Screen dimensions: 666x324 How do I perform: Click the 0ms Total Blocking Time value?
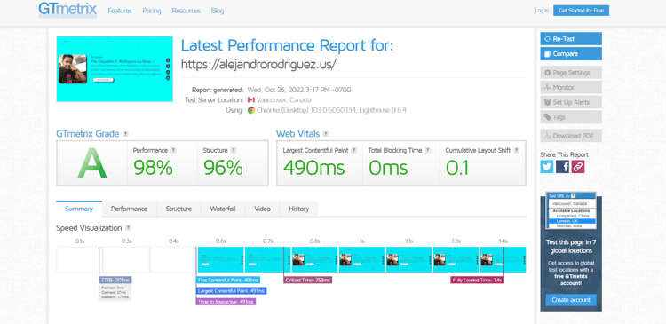388,168
